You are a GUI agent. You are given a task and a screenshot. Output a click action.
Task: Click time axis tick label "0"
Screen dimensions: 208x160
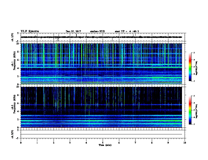pyautogui.click(x=21, y=143)
